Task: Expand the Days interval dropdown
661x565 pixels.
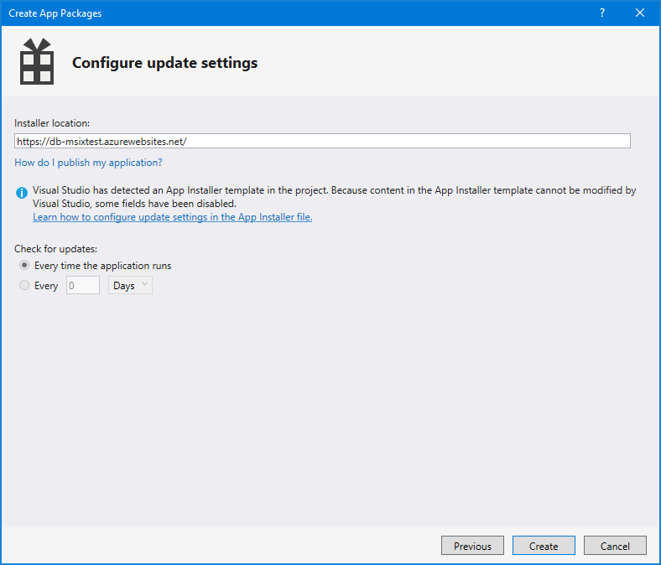Action: (130, 285)
